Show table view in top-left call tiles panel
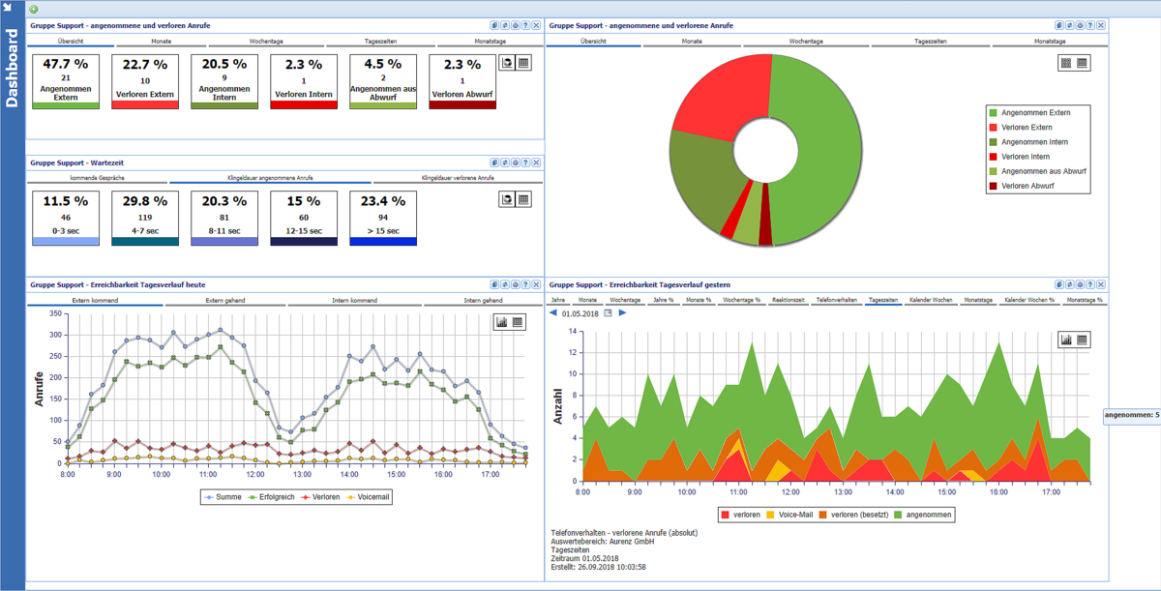1161x591 pixels. [x=523, y=63]
